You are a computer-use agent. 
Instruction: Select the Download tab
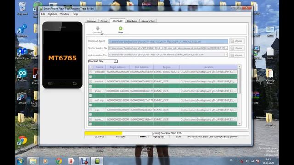(x=118, y=21)
